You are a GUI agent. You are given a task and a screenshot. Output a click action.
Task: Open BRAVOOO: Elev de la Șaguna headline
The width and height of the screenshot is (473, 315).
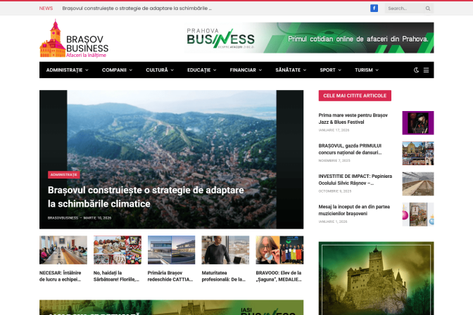[279, 276]
